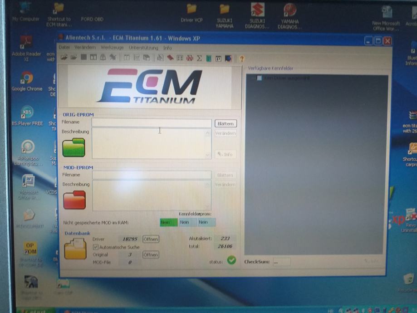This screenshot has height=313, width=417.
Task: Click the open file toolbar icon
Action: coord(64,57)
